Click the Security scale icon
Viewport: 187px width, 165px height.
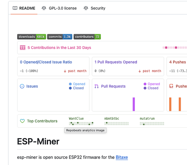point(86,8)
